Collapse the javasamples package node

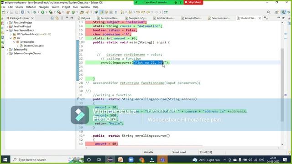pos(14,42)
